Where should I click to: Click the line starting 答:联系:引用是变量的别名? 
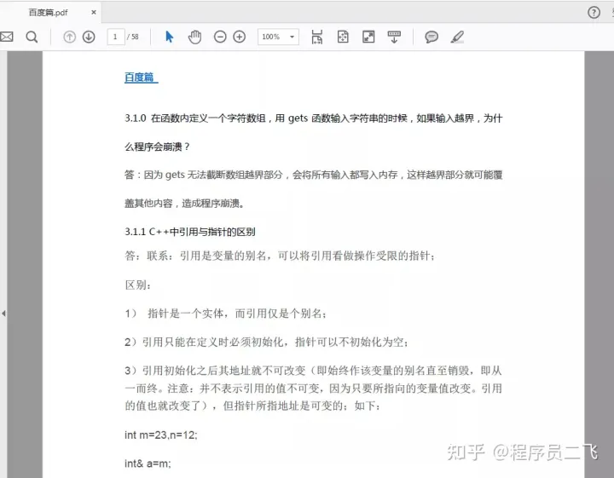click(280, 256)
